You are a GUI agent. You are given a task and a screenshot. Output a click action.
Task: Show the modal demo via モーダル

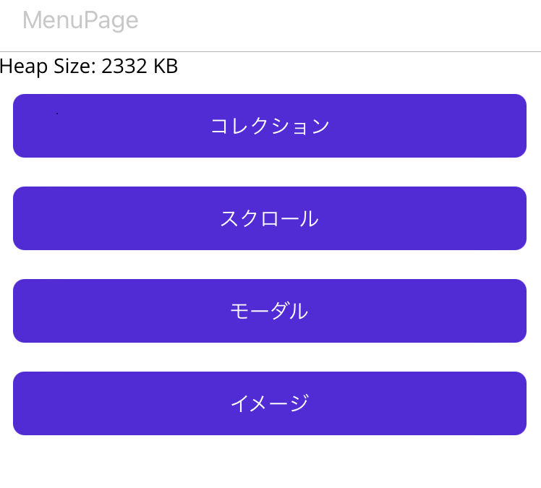270,311
